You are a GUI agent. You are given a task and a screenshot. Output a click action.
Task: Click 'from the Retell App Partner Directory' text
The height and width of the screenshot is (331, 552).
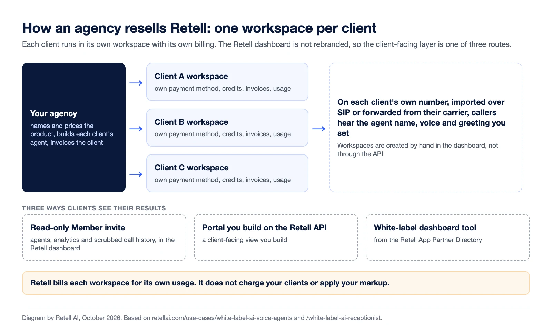pyautogui.click(x=428, y=240)
